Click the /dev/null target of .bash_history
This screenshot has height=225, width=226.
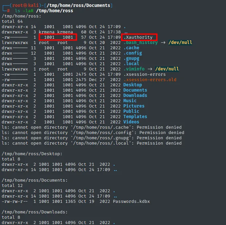pos(180,43)
